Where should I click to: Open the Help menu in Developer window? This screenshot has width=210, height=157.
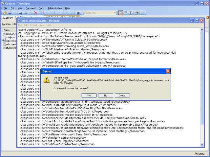pyautogui.click(x=67, y=8)
